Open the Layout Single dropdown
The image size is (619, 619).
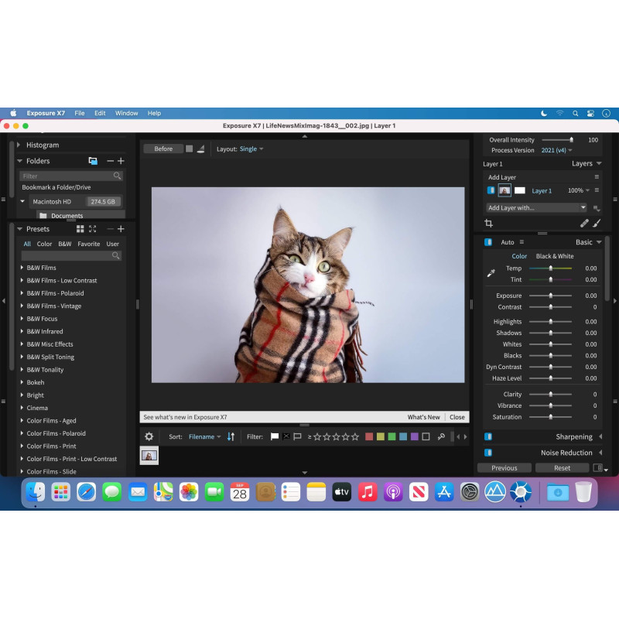pos(251,149)
